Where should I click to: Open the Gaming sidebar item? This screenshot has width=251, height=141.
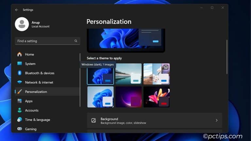pos(31,129)
